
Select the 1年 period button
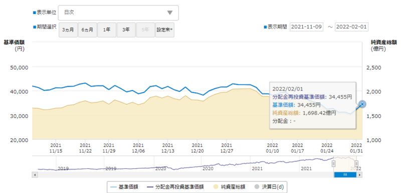click(107, 30)
